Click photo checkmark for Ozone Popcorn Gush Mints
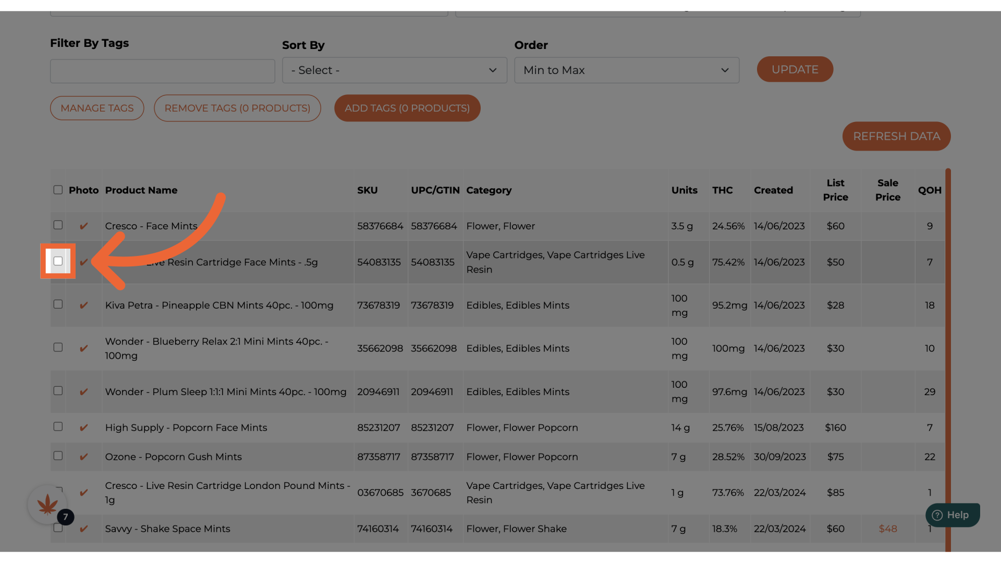 [83, 457]
